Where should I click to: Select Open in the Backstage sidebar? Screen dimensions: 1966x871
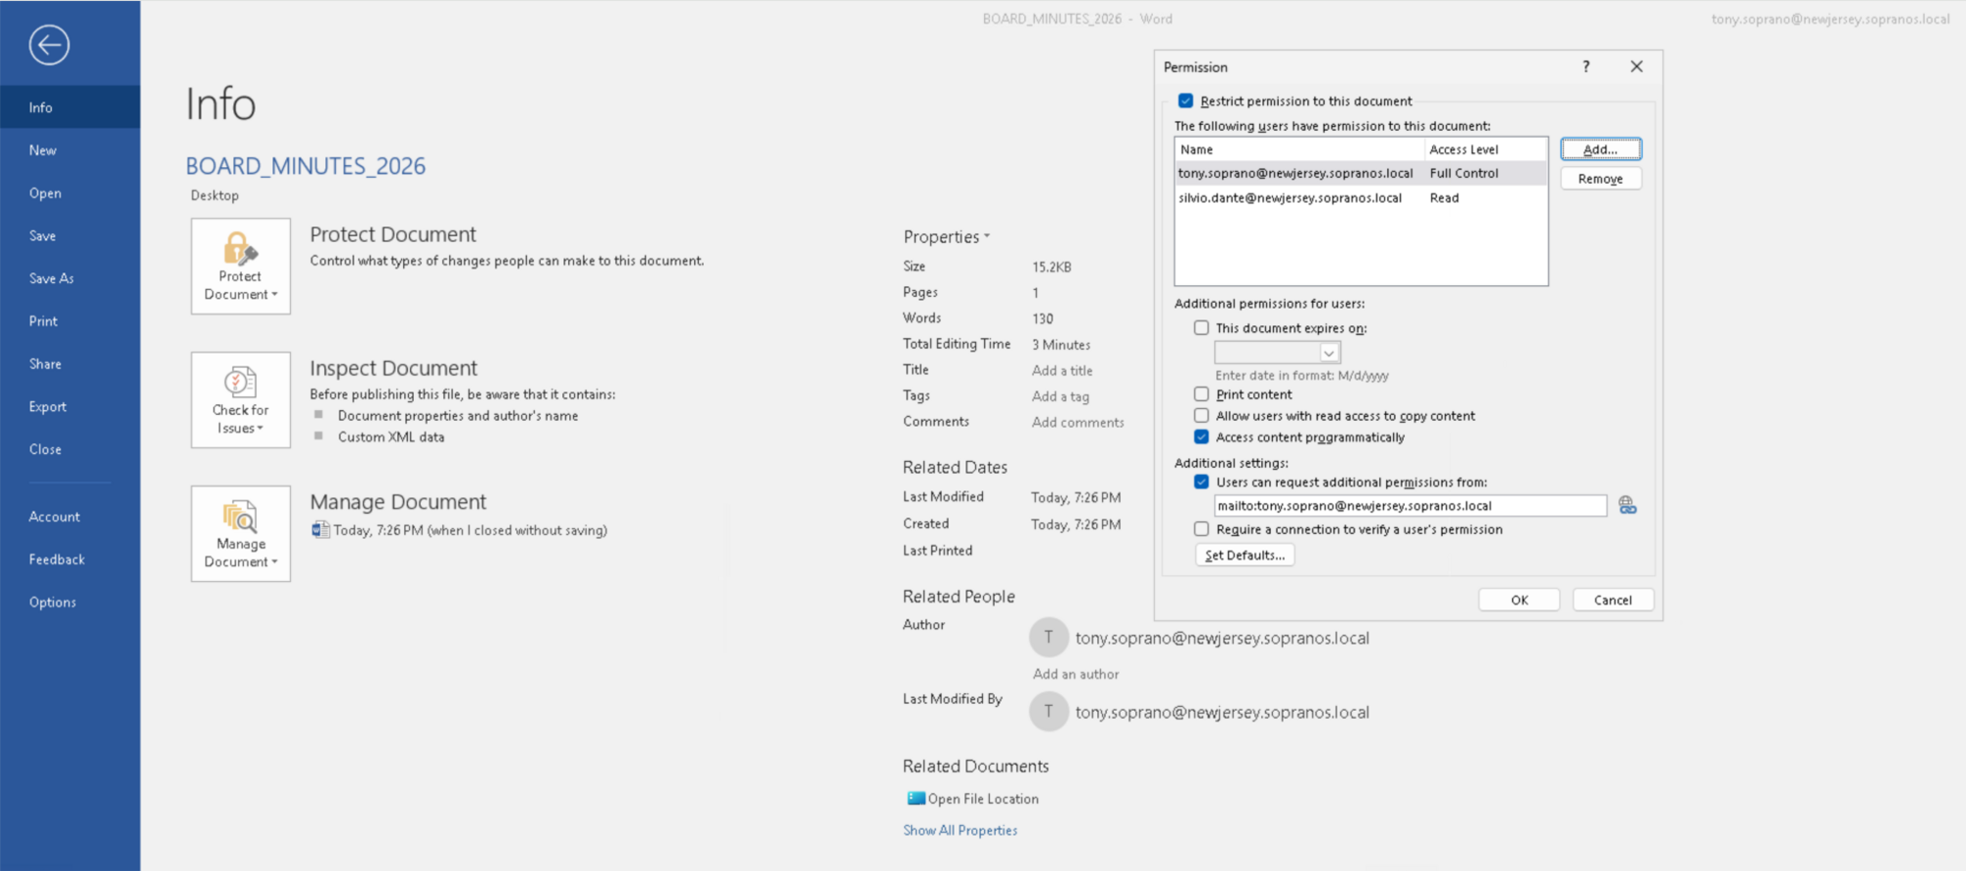(70, 193)
